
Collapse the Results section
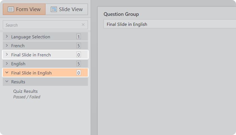[7, 82]
